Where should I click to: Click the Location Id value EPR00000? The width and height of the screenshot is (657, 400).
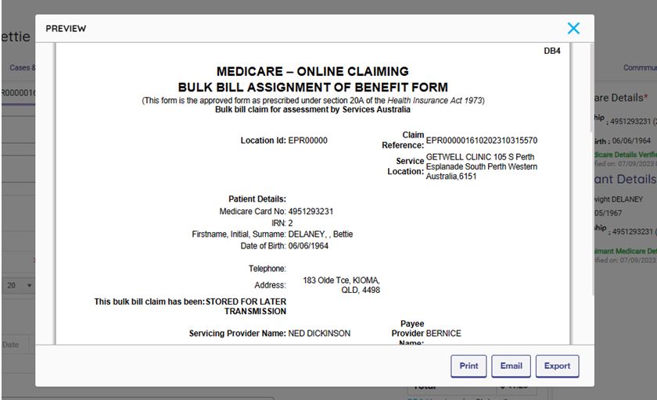307,141
